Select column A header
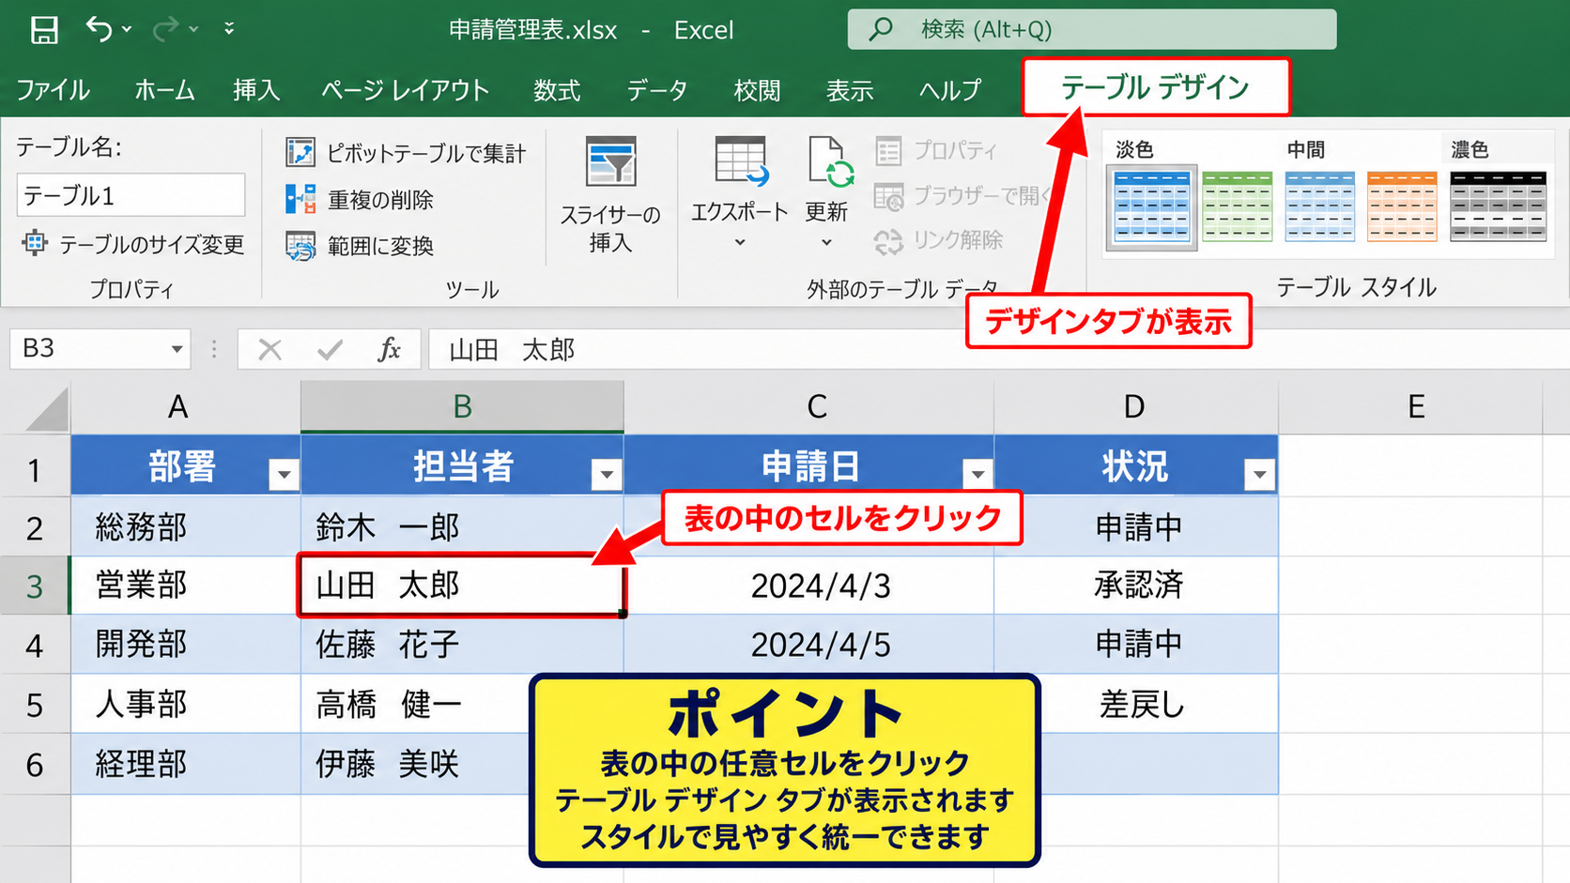Viewport: 1570px width, 883px height. click(185, 406)
